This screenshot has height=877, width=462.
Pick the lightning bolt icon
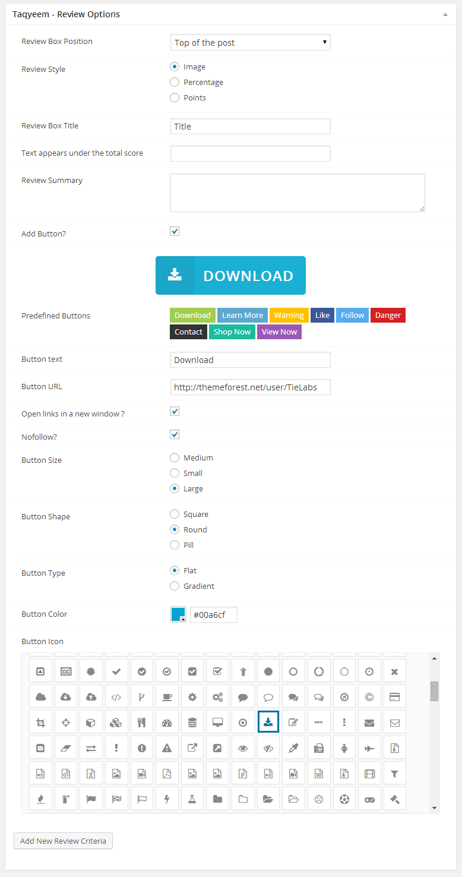[167, 799]
